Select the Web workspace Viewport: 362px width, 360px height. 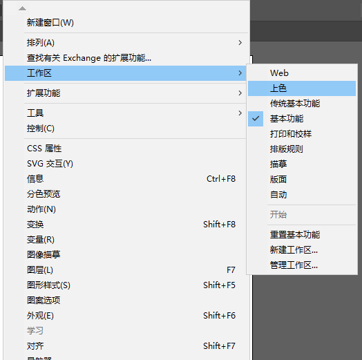[x=302, y=73]
